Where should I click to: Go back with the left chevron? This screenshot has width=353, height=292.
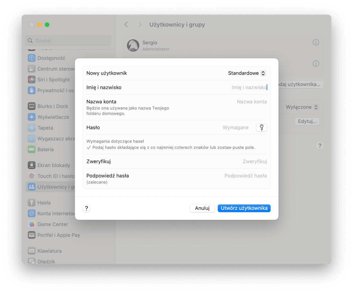(x=126, y=25)
